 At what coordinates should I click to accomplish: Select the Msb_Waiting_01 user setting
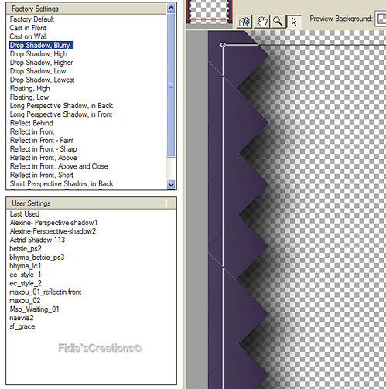click(34, 309)
